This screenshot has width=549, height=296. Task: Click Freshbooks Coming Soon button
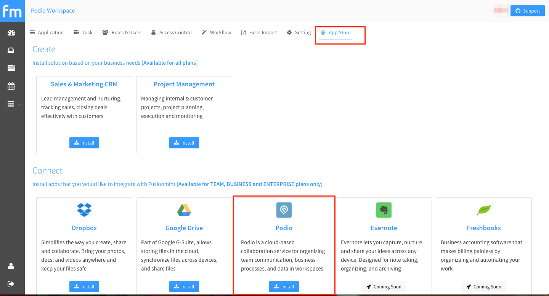484,286
